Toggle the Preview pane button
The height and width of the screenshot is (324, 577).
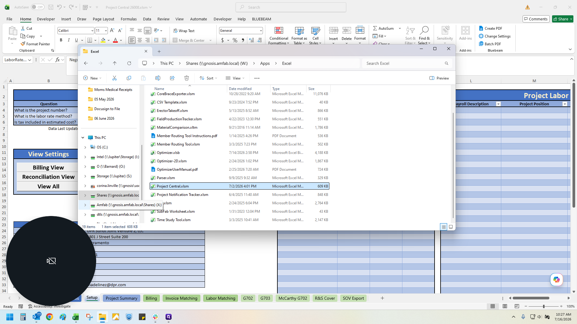coord(439,78)
